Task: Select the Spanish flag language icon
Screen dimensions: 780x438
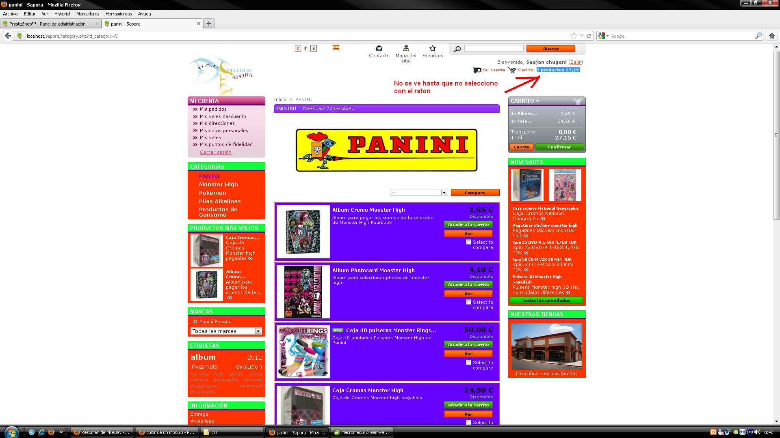Action: (x=336, y=47)
